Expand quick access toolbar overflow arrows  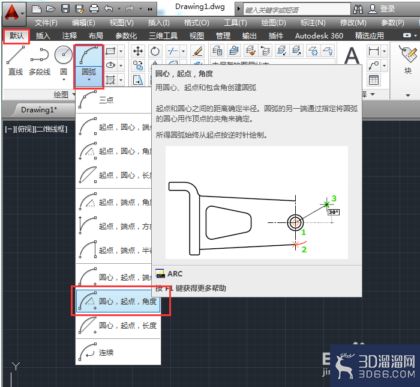tap(150, 9)
